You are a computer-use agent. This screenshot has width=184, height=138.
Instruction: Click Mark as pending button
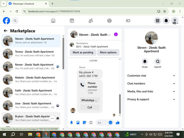[x=83, y=52]
